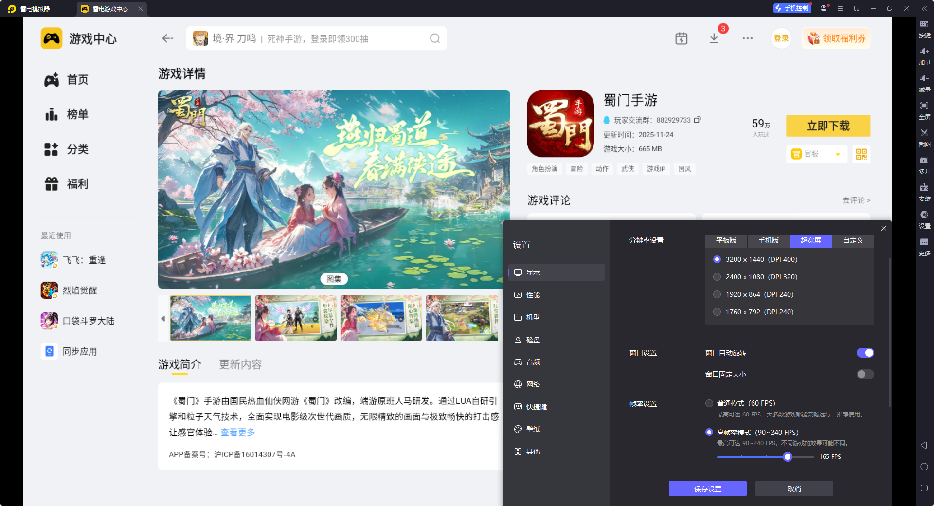Expand the 更多 options menu near search bar
The image size is (934, 506).
(748, 38)
